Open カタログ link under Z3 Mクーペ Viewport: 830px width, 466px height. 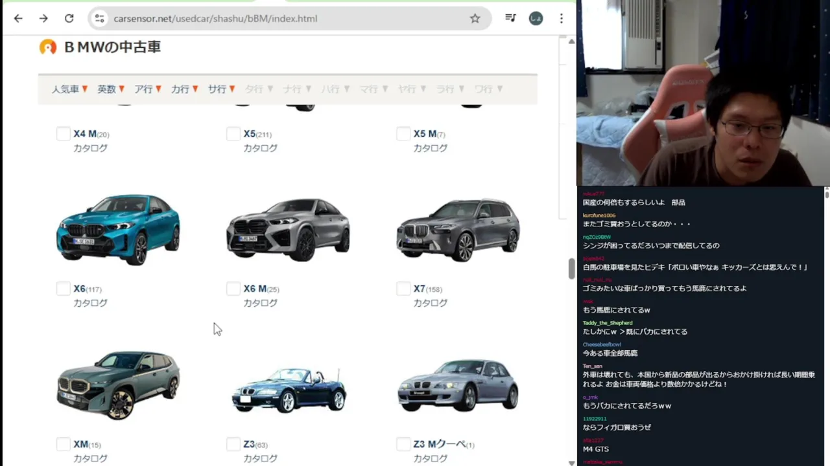click(x=431, y=458)
